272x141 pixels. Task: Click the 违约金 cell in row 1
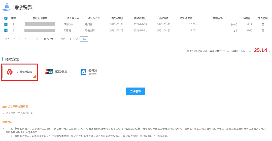[88, 24]
